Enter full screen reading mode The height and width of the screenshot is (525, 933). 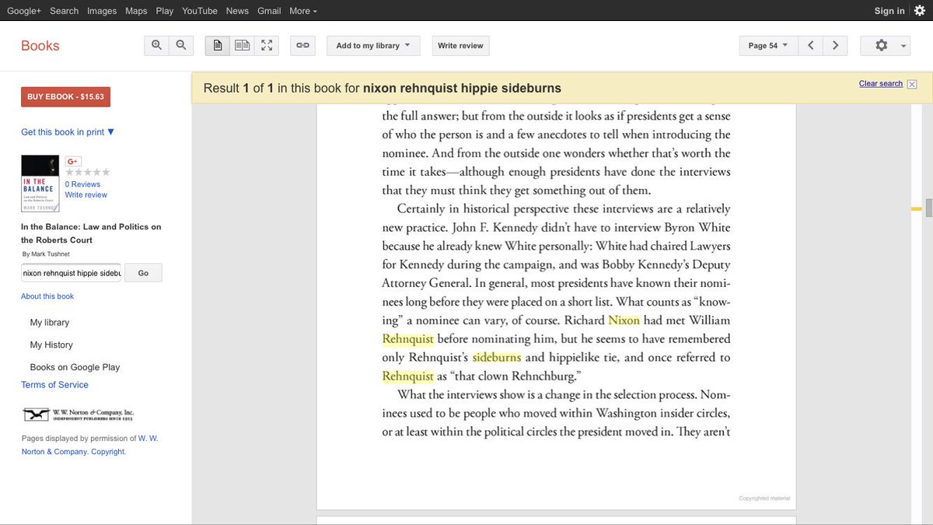[x=267, y=46]
